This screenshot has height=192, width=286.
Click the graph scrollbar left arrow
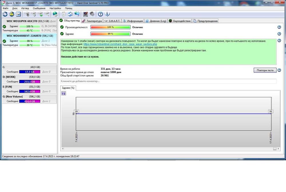(63, 149)
